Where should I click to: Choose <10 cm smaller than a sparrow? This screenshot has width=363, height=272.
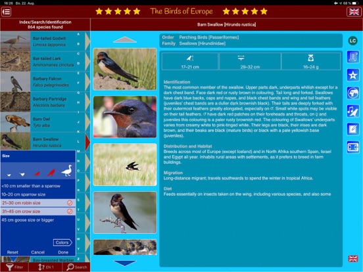coord(38,186)
